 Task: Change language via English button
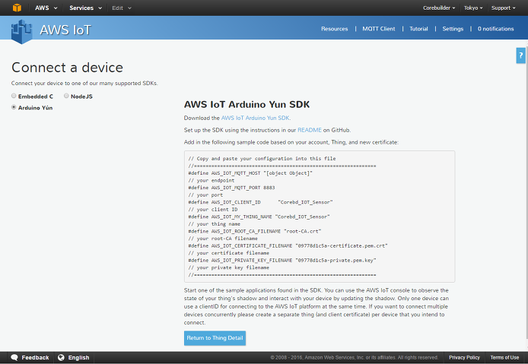[73, 357]
